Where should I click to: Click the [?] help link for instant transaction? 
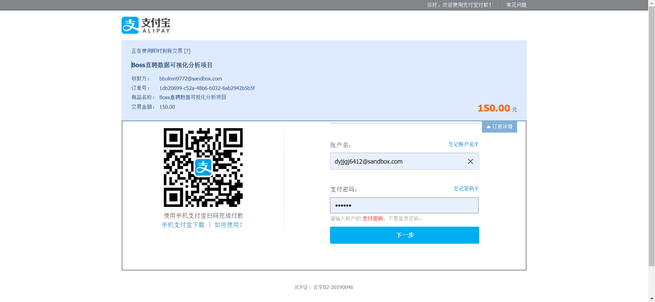[x=187, y=51]
